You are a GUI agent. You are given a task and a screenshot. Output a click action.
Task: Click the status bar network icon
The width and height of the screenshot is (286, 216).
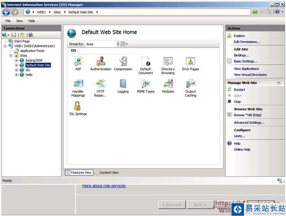(279, 180)
